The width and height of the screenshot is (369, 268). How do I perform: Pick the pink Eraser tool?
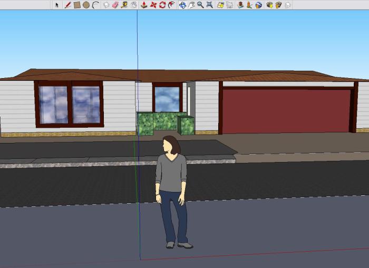point(115,5)
